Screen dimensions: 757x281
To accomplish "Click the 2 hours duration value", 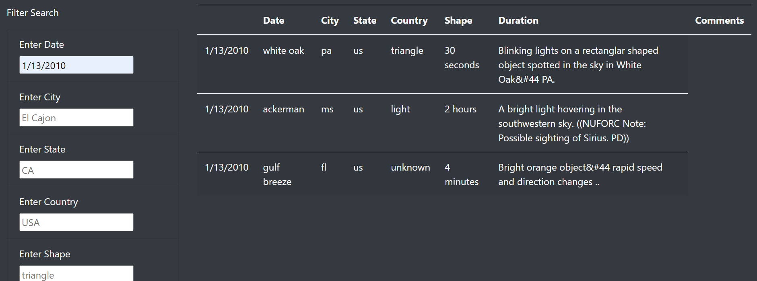I will coord(460,109).
